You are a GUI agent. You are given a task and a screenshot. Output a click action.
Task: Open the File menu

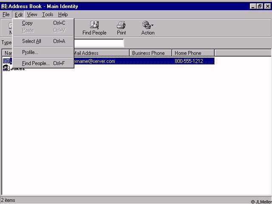[x=6, y=14]
